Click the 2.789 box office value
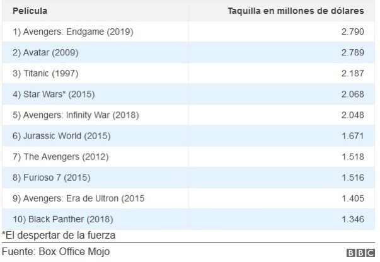Viewport: 380px width, 262px height. 354,52
